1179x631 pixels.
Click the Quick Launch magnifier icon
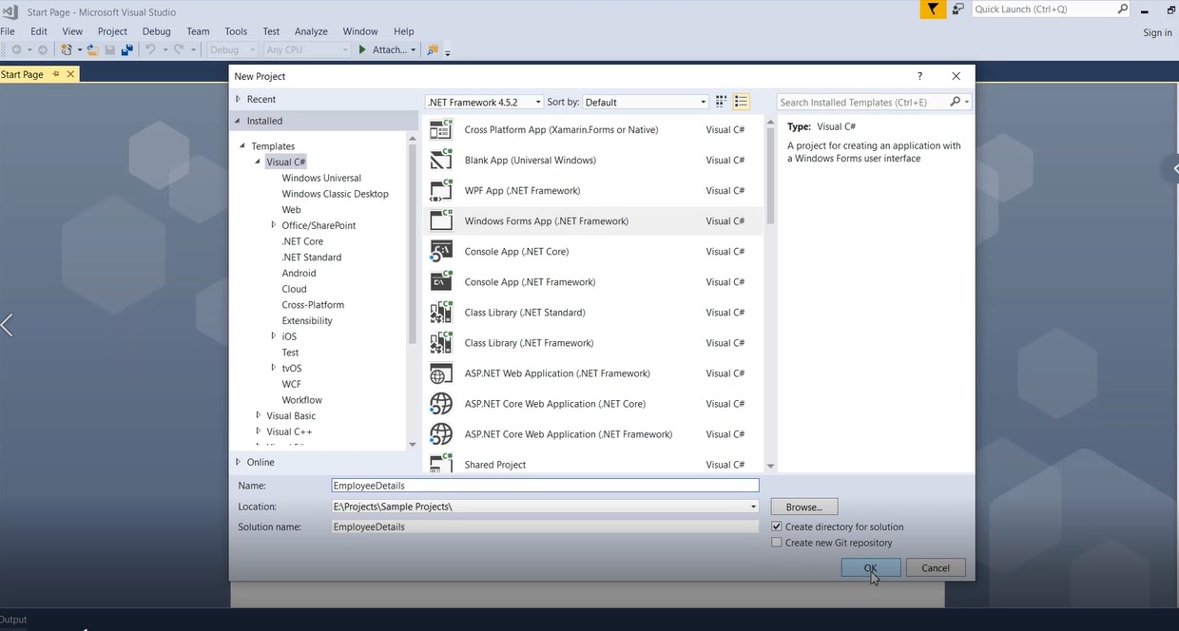(1122, 9)
